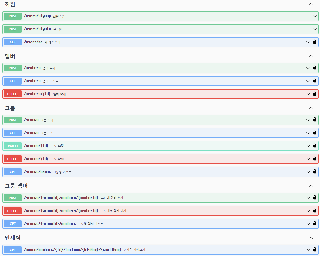The height and width of the screenshot is (256, 320).
Task: Expand chevron on POST /members
Action: tap(308, 68)
